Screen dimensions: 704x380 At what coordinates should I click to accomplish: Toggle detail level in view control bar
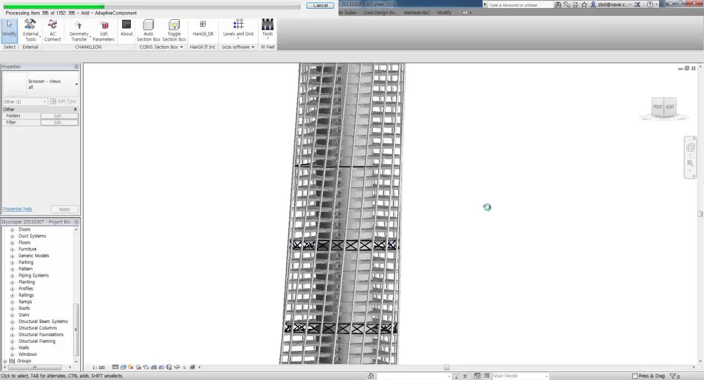tap(116, 367)
